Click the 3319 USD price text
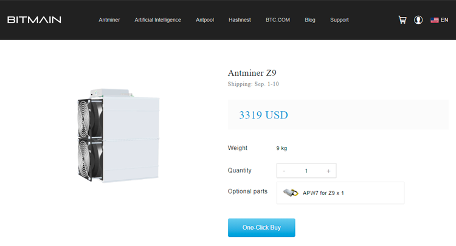Image resolution: width=456 pixels, height=246 pixels. pyautogui.click(x=263, y=115)
